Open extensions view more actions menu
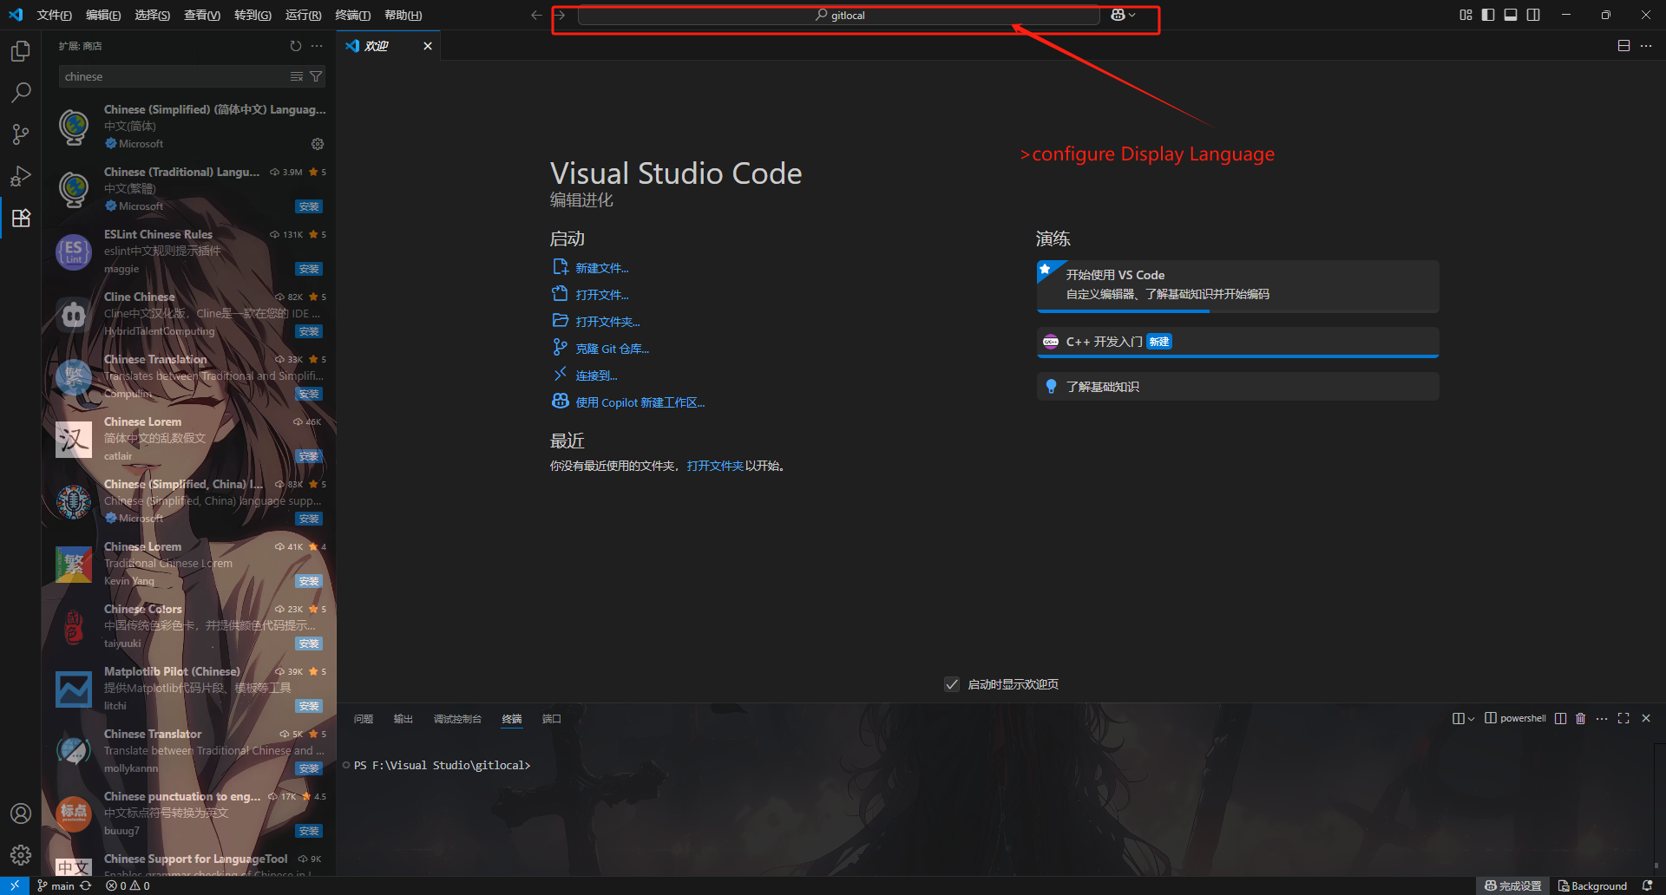 point(317,46)
